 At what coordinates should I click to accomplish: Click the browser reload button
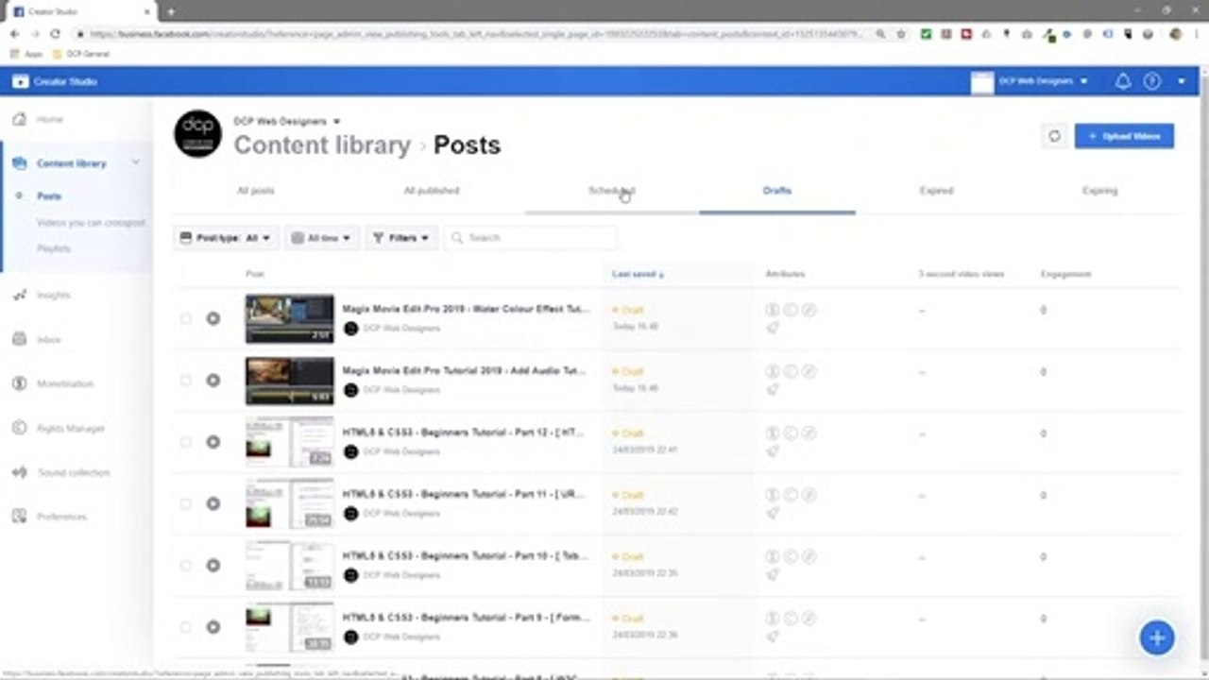click(x=55, y=33)
